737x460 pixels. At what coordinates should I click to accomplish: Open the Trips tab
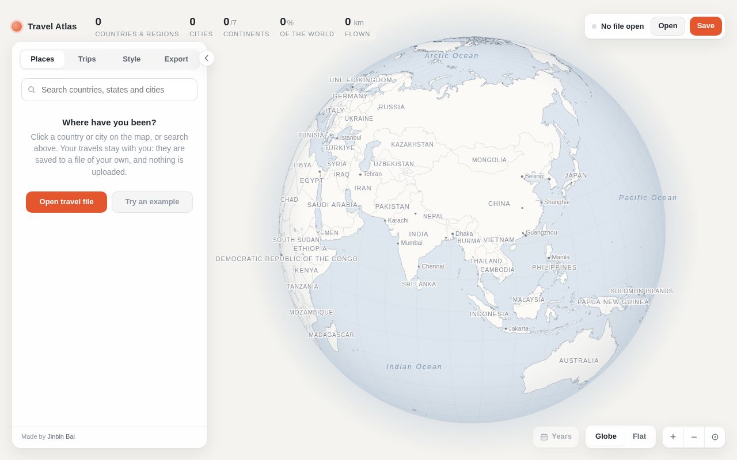[x=87, y=59]
